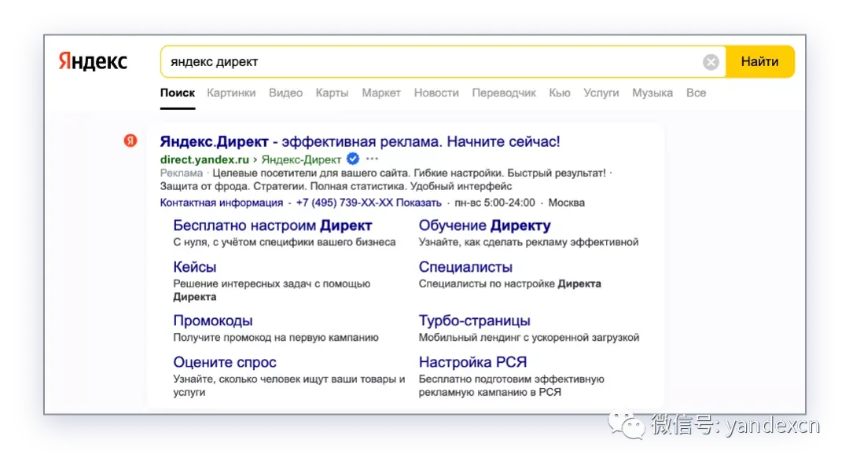Image resolution: width=849 pixels, height=465 pixels.
Task: Open the Бесплатно настроим Директ sitelink
Action: click(272, 226)
